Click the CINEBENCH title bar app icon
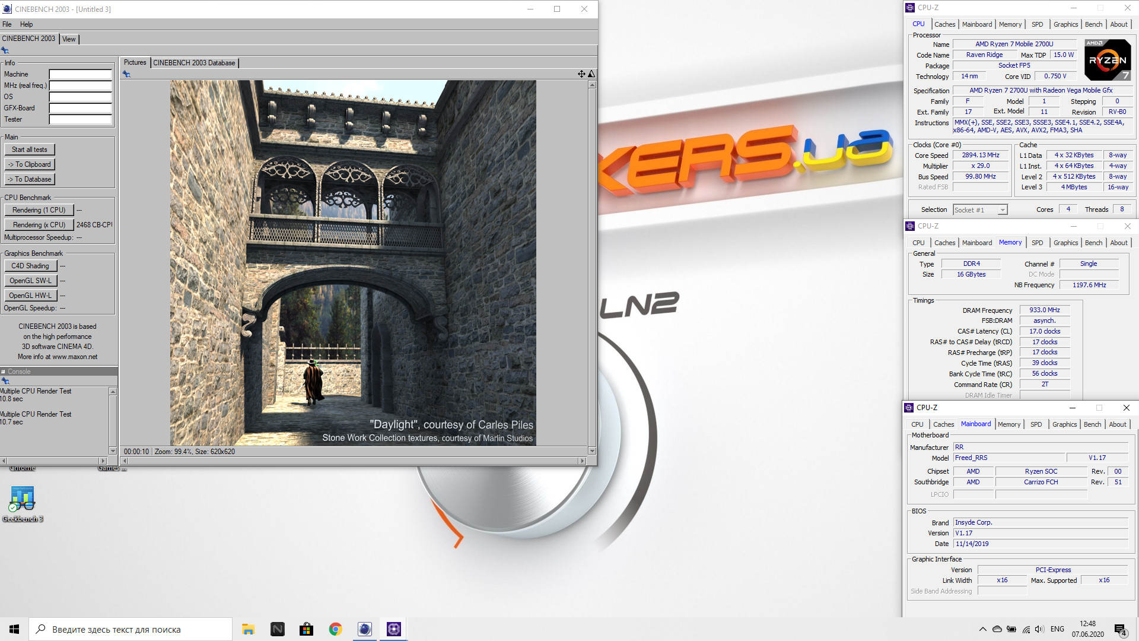This screenshot has width=1139, height=641. [x=7, y=9]
